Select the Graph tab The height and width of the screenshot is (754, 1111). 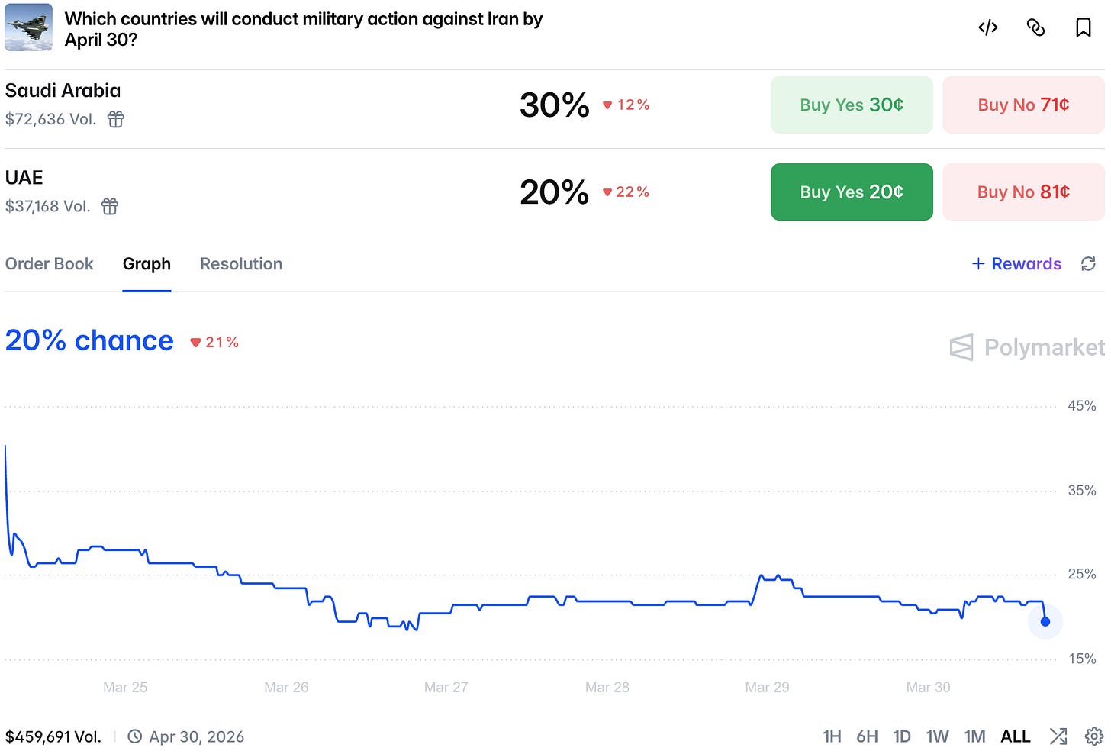[x=147, y=264]
